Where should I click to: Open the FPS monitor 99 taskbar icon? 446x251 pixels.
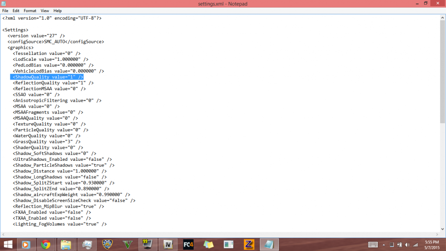pyautogui.click(x=147, y=244)
